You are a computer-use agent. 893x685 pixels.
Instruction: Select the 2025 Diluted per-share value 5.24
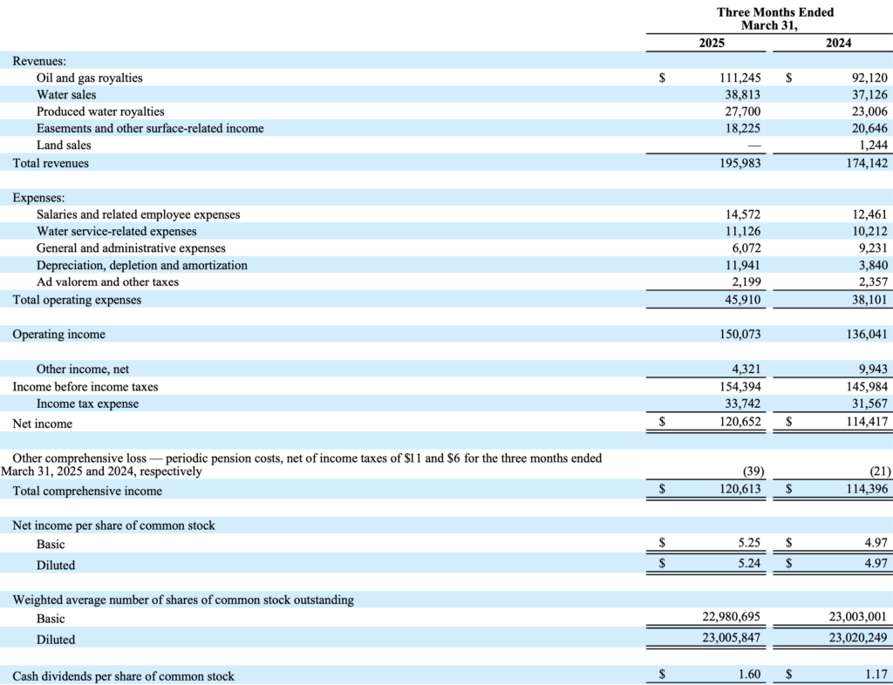coord(749,564)
